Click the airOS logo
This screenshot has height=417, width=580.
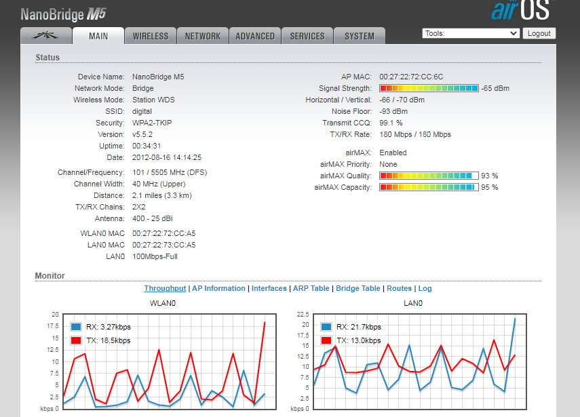pyautogui.click(x=521, y=10)
